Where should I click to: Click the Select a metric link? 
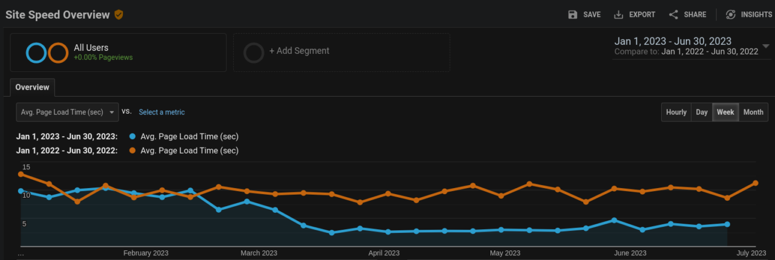click(x=162, y=112)
